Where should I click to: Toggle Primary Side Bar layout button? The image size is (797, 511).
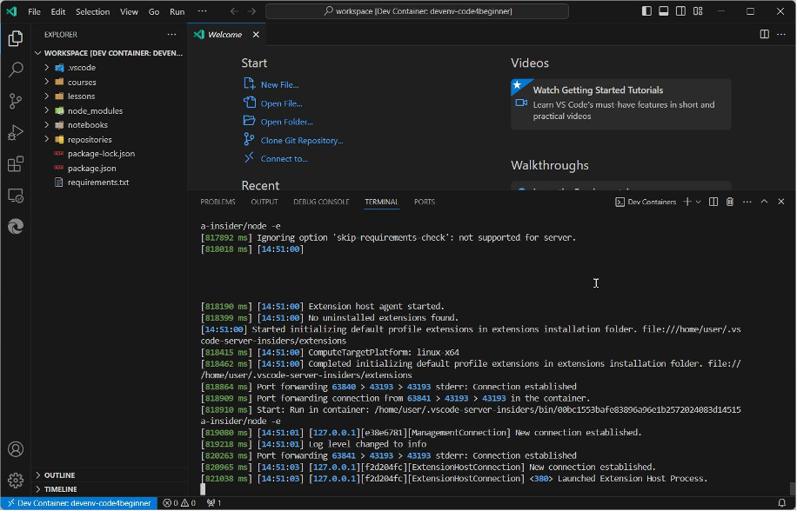tap(646, 11)
